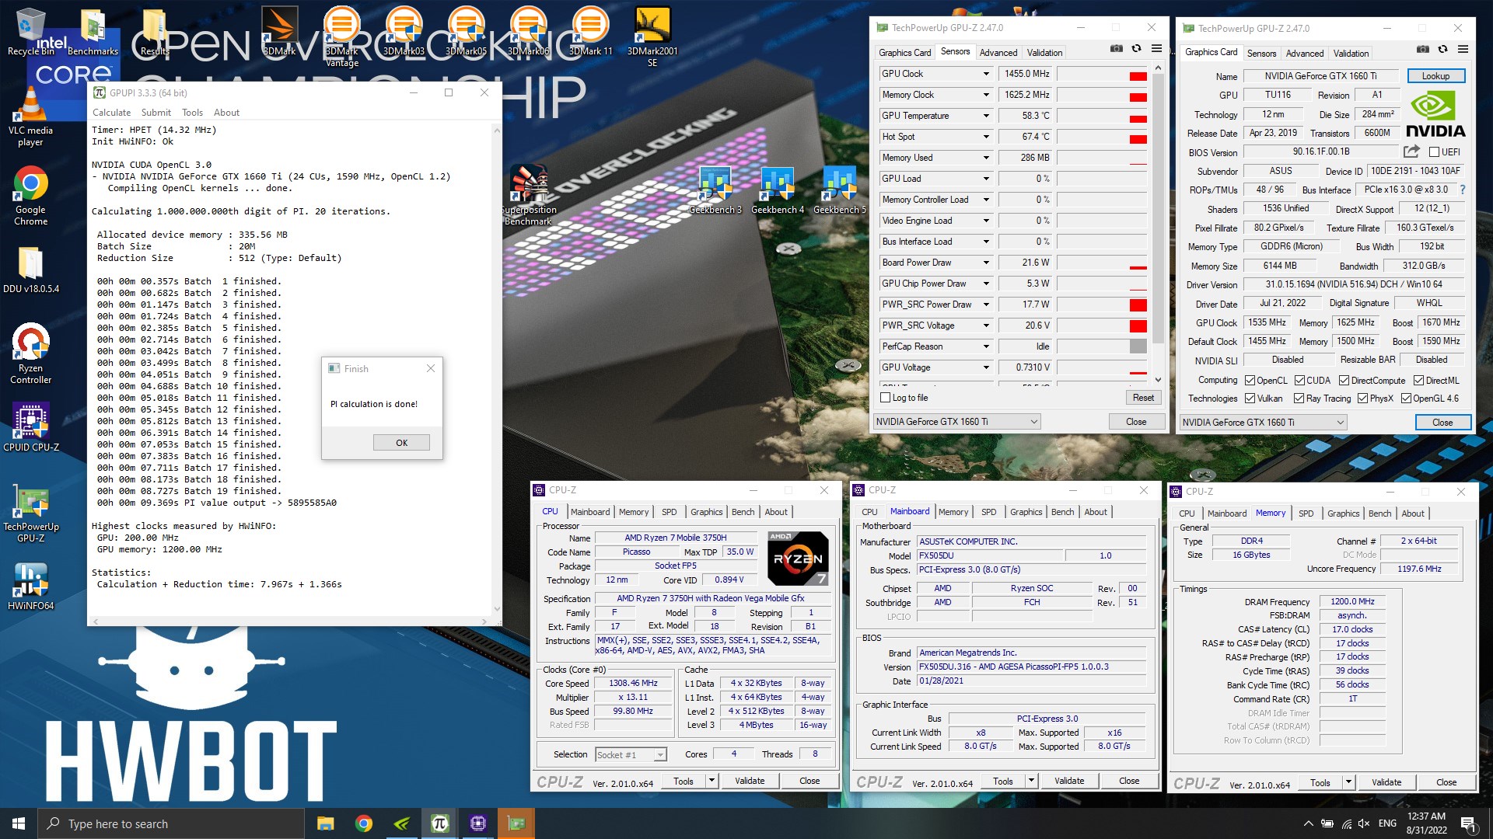Launch CPUID CPU-Z desktop icon
The height and width of the screenshot is (839, 1493).
[x=30, y=427]
